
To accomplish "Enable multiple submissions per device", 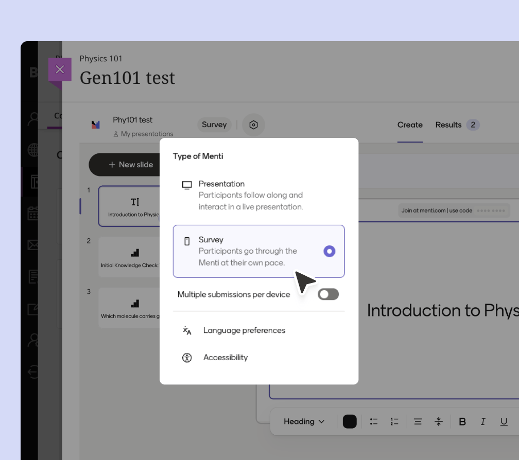I will point(328,294).
